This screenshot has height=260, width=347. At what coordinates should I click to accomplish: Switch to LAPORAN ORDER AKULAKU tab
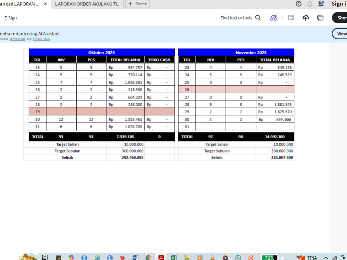87,4
